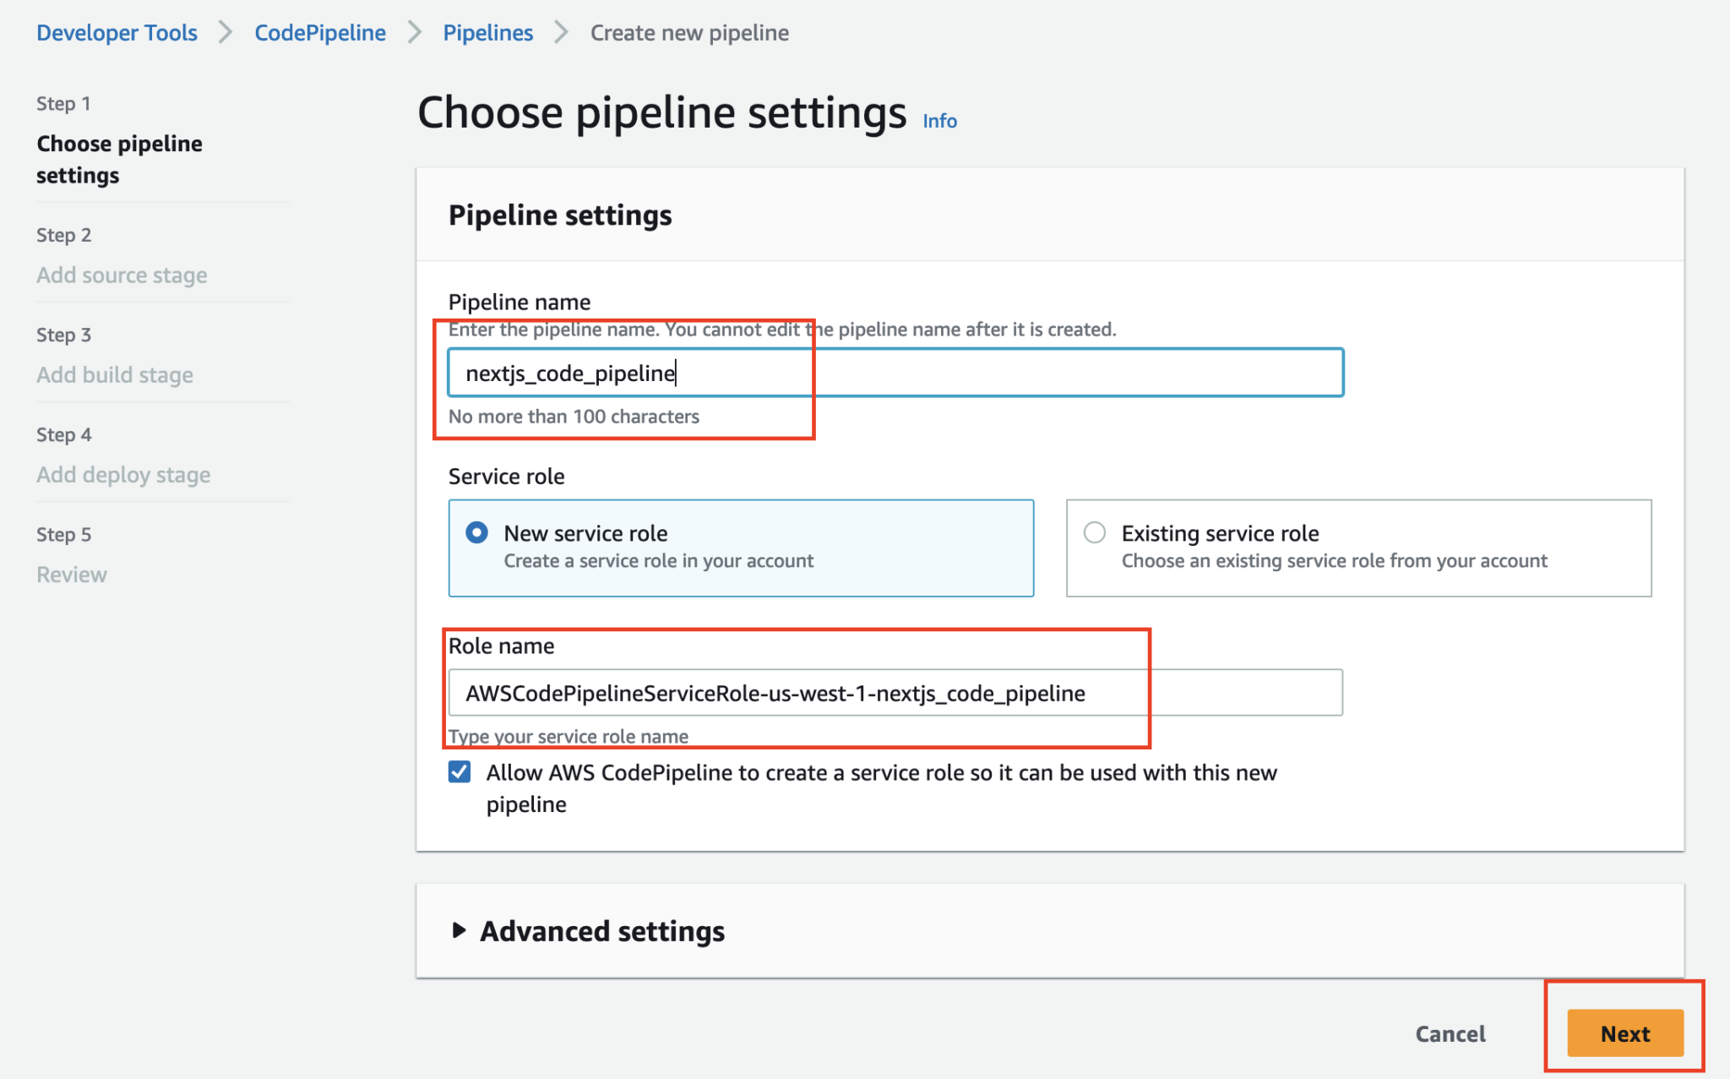Open the CodePipeline breadcrumb link
Screen dimensions: 1730x1079
point(319,32)
